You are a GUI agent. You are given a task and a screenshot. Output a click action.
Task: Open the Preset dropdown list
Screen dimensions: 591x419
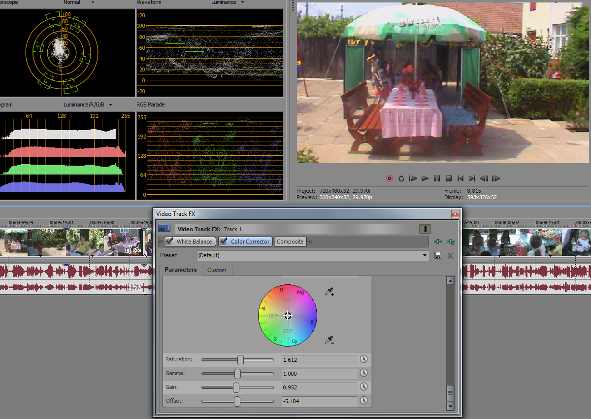[425, 255]
